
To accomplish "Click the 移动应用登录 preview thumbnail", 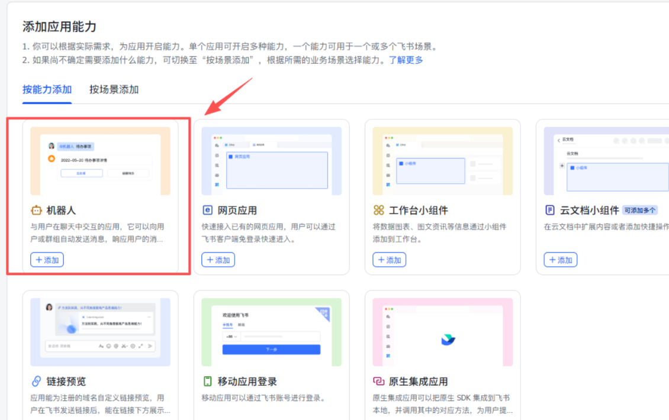I will point(272,332).
